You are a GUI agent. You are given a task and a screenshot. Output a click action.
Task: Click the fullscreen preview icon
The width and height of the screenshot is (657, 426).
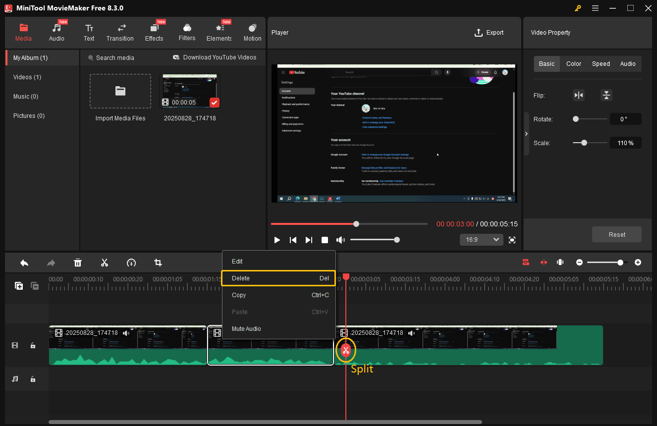512,240
